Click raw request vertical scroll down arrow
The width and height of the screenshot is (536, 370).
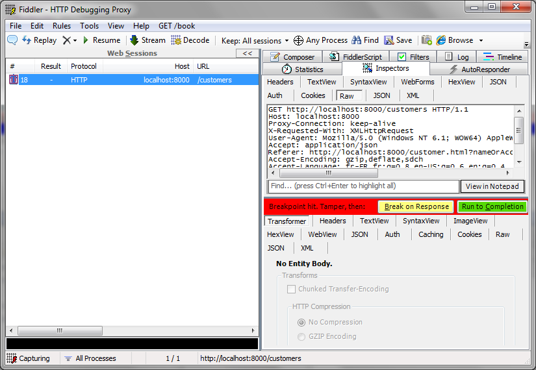pyautogui.click(x=519, y=162)
